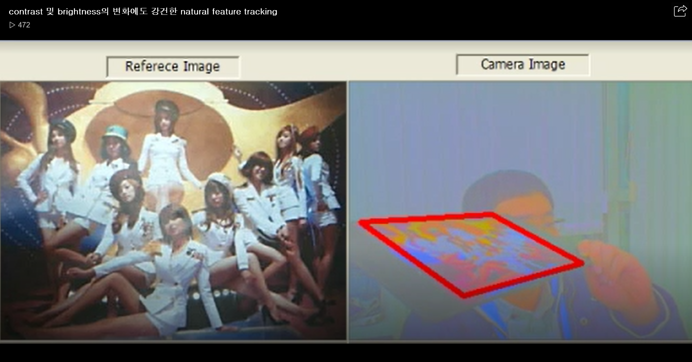This screenshot has width=692, height=362.
Task: Click the Referece Image label box
Action: tap(173, 66)
